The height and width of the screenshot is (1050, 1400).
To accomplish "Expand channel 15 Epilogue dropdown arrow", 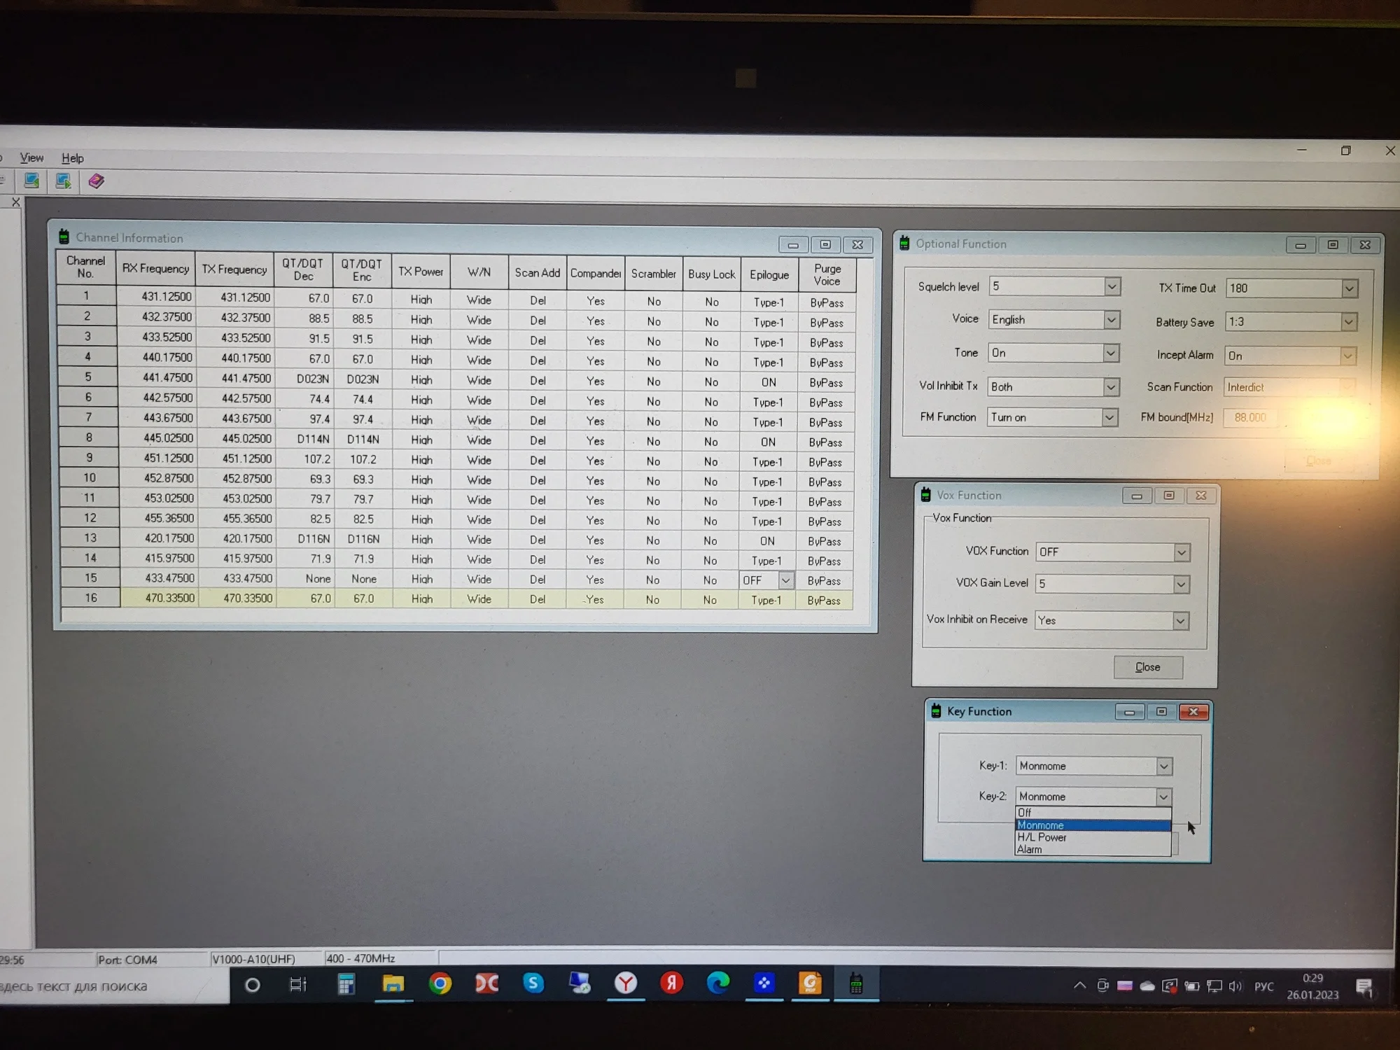I will pyautogui.click(x=785, y=580).
